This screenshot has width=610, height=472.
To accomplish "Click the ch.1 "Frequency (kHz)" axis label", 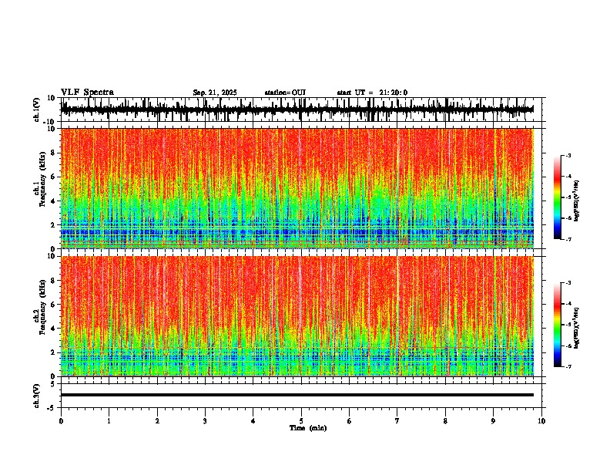I will coord(42,180).
